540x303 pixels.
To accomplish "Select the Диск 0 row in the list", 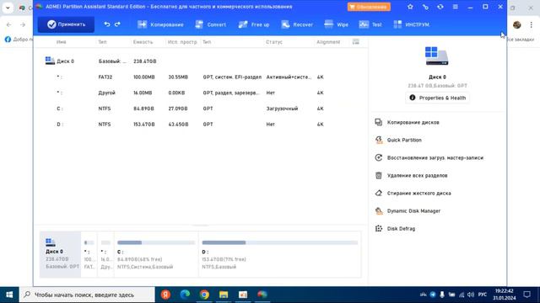I will [x=202, y=61].
